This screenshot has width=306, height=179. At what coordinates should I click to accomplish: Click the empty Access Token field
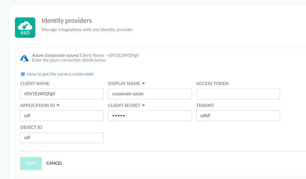[238, 94]
